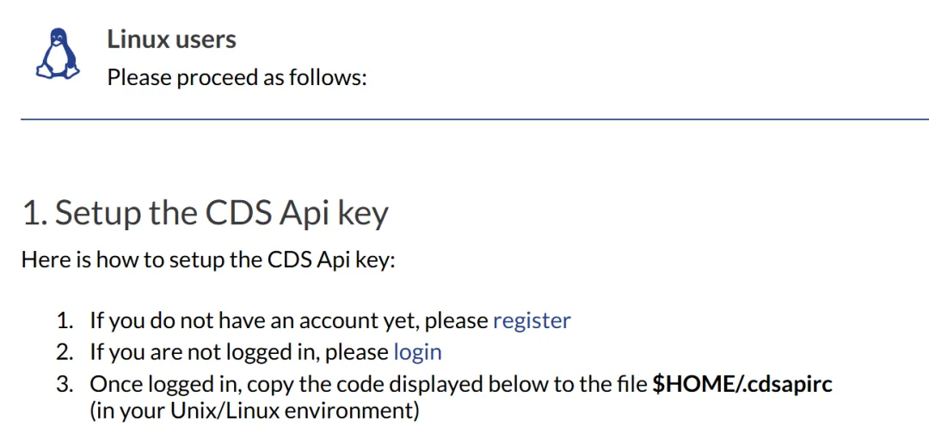Viewport: 929px width, 439px height.
Task: Click the bold $HOME/.cdsapirc file path
Action: [741, 384]
